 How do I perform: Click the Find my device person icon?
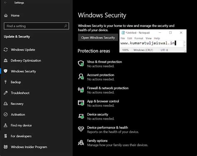tap(5, 125)
